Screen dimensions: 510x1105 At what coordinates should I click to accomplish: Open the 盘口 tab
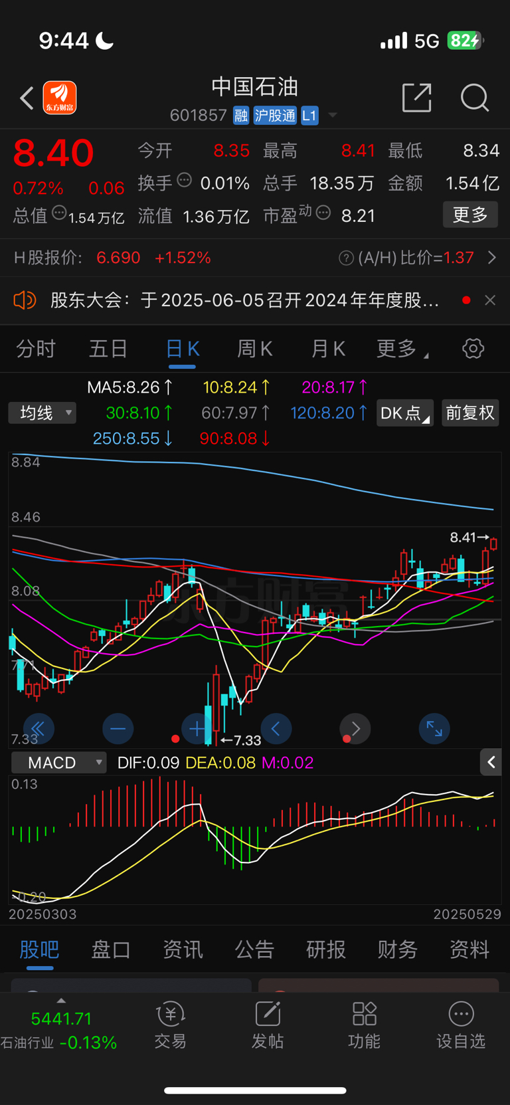[111, 950]
